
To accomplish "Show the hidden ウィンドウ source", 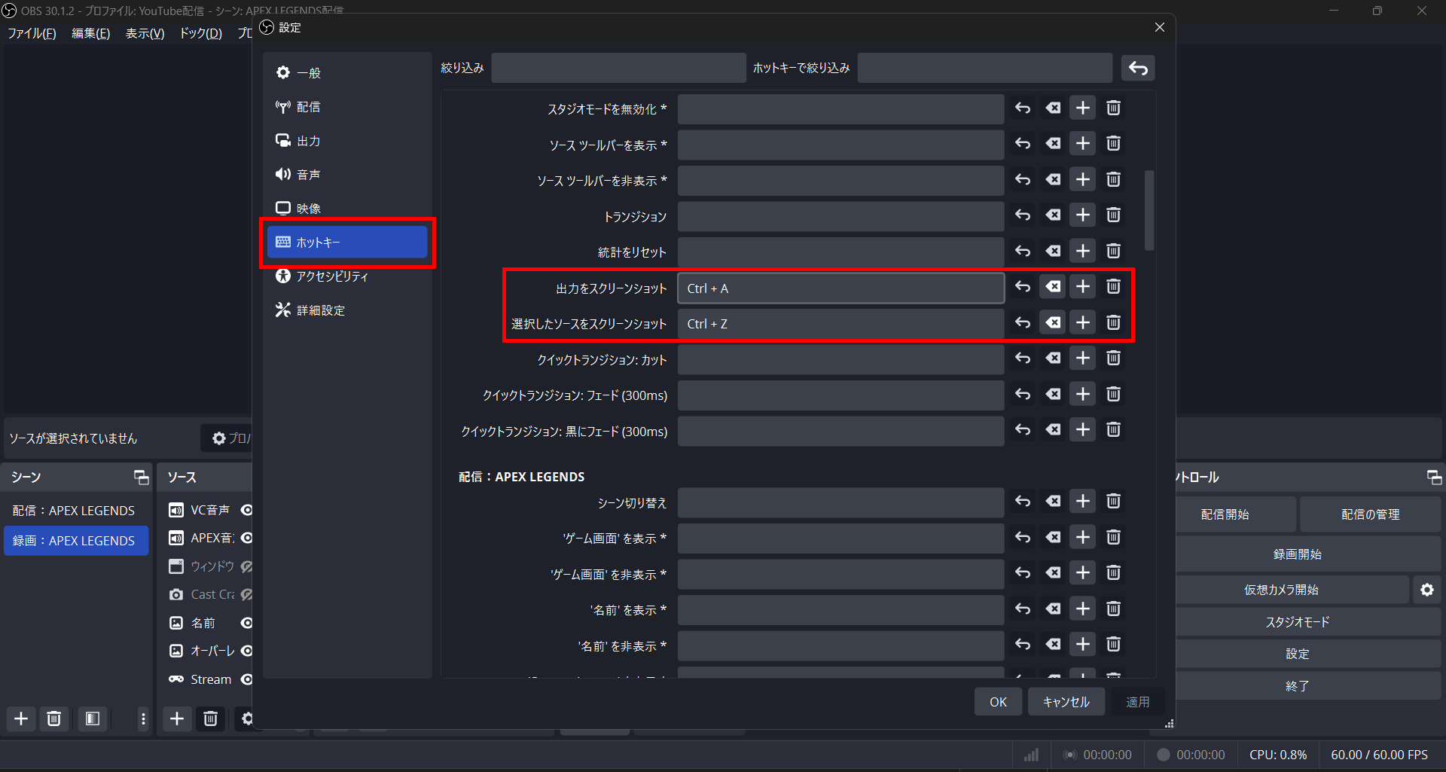I will click(246, 566).
